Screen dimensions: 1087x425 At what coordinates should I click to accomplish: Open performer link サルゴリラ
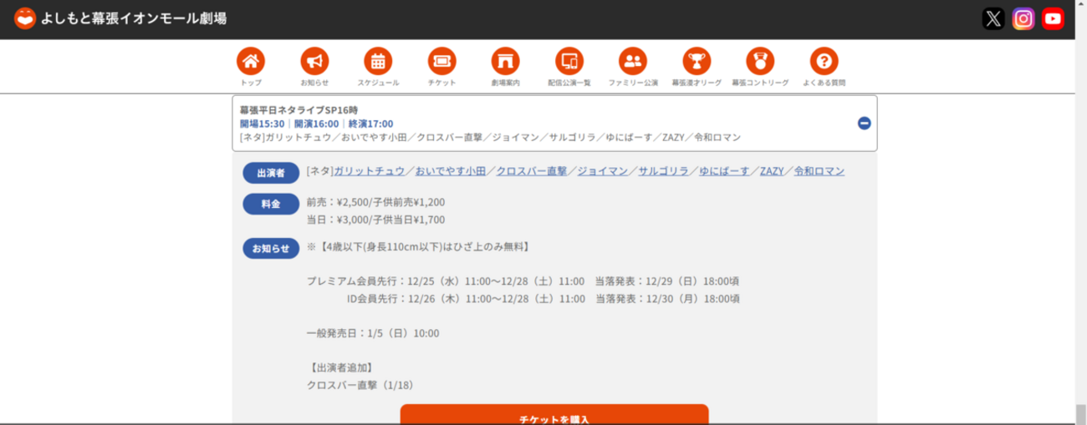pos(664,170)
